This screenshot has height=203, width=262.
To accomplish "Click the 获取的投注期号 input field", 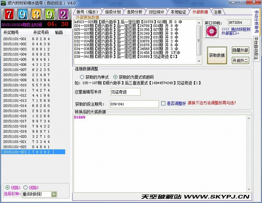I will tap(134, 104).
